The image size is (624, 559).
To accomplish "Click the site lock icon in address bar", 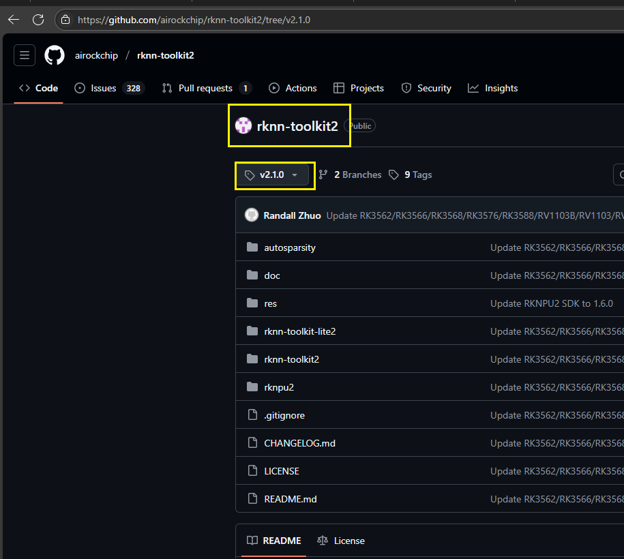I will (x=65, y=20).
